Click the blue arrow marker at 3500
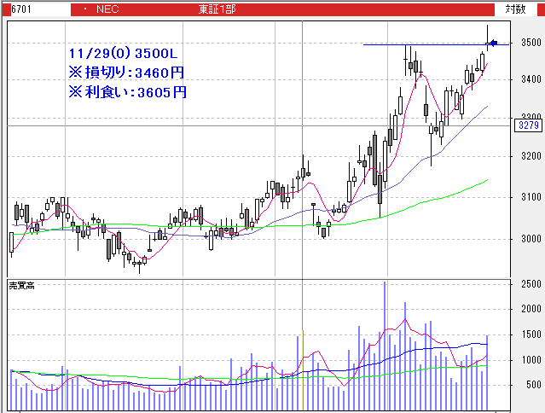 (x=492, y=43)
